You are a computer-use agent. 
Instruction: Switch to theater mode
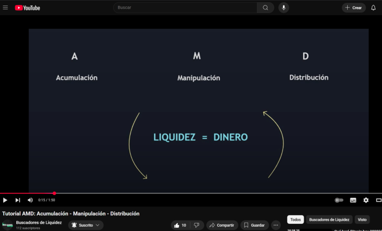click(379, 200)
